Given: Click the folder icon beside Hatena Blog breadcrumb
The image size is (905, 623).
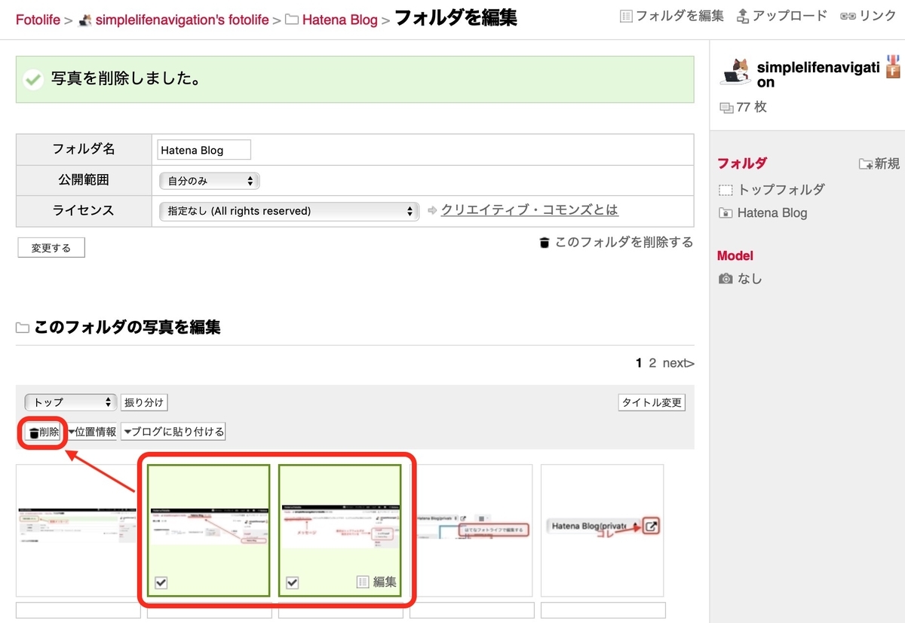Looking at the screenshot, I should [291, 20].
